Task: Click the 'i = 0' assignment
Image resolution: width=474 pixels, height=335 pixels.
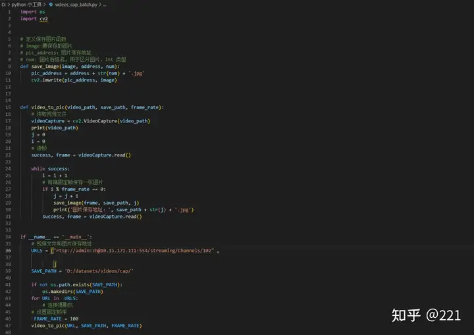Action: tap(38, 142)
